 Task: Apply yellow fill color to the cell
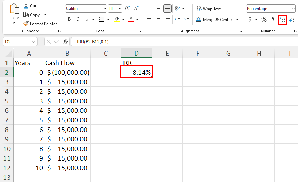point(117,19)
